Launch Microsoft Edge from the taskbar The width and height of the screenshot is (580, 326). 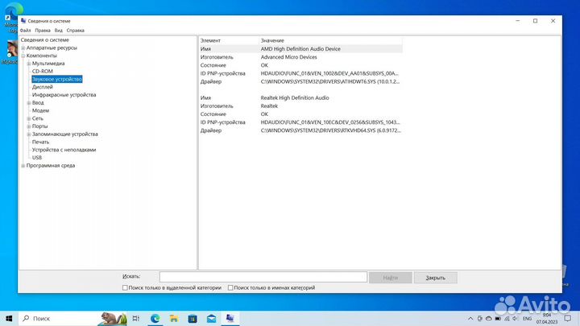155,319
